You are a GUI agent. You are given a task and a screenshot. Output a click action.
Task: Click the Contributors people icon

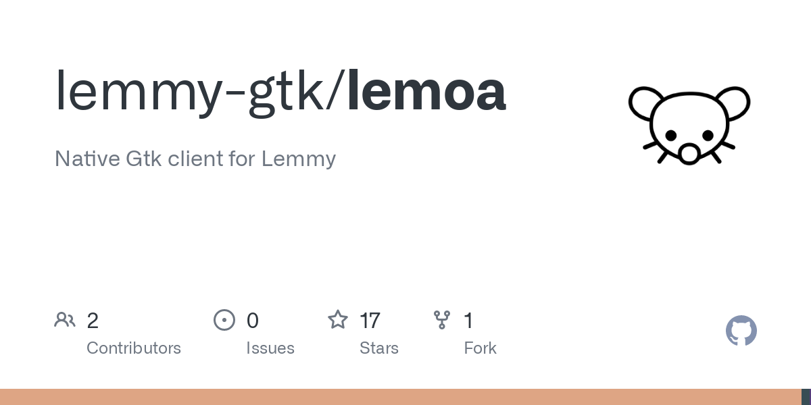click(65, 320)
